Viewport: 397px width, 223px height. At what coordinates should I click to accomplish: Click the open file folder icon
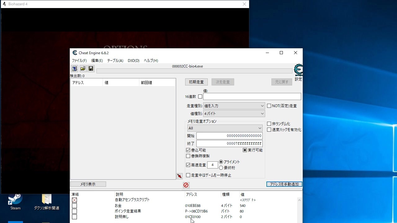pos(83,68)
